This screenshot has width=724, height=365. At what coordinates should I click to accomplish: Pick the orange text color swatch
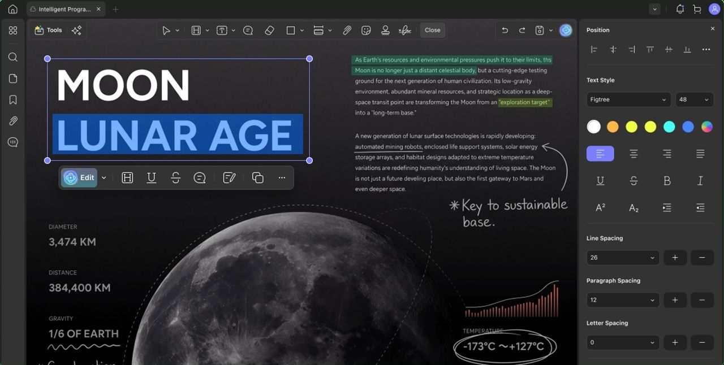[x=613, y=127]
